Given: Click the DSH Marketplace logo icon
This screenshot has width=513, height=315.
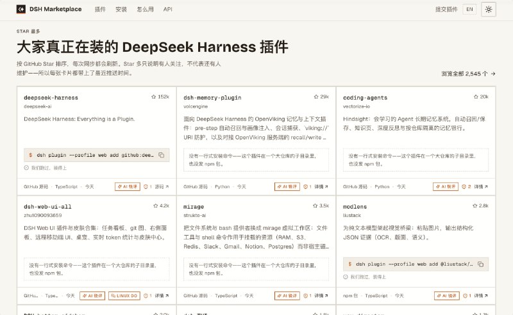Looking at the screenshot, I should (21, 9).
